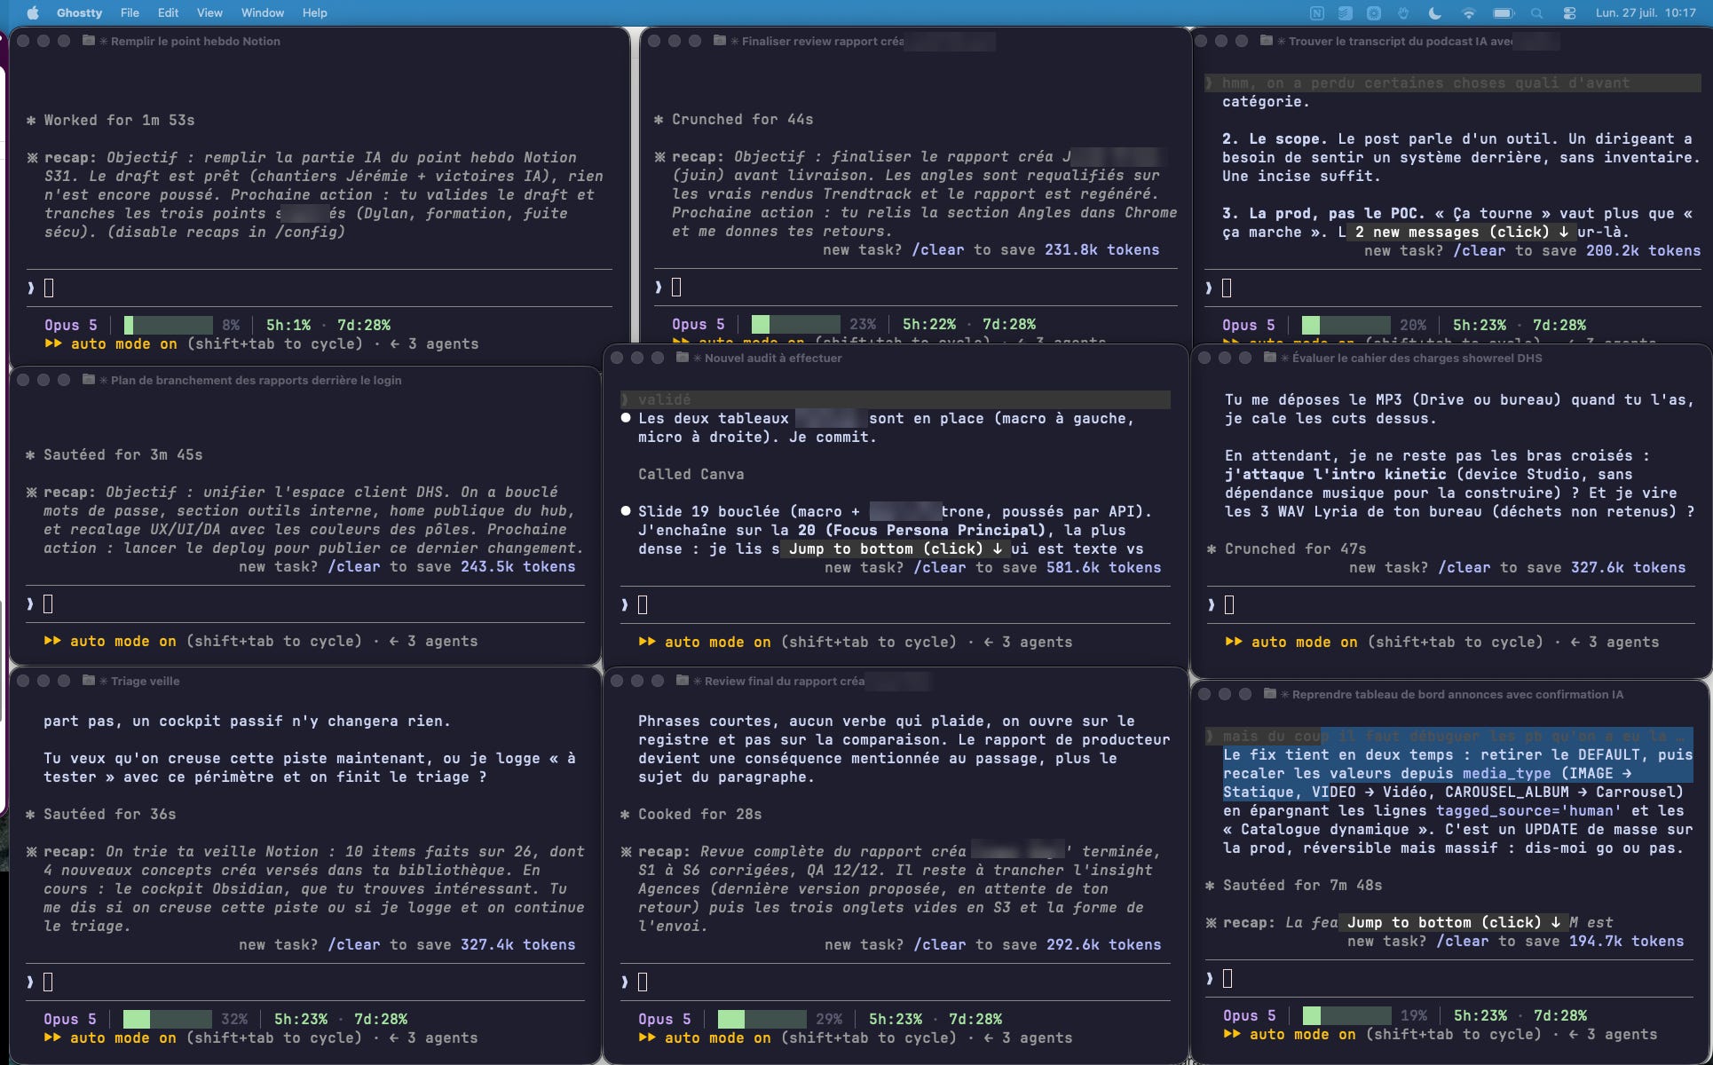Click folder icon in 'Trouver le transcript du podcast' window

[x=1267, y=40]
